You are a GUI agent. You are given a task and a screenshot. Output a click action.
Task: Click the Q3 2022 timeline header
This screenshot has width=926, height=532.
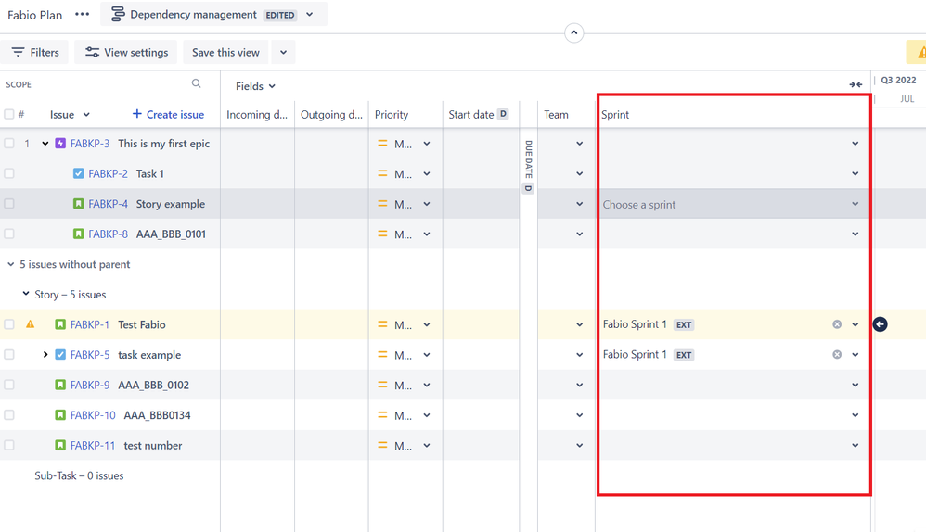point(898,81)
